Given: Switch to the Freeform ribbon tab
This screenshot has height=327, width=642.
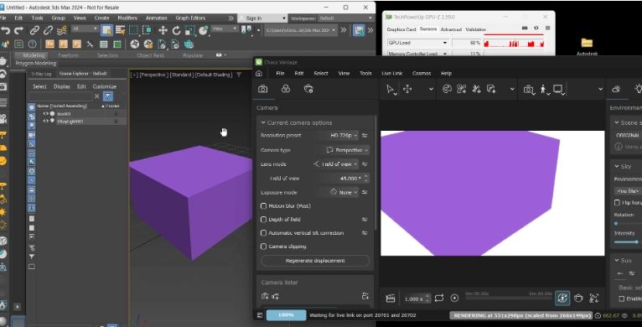Looking at the screenshot, I should [x=69, y=55].
